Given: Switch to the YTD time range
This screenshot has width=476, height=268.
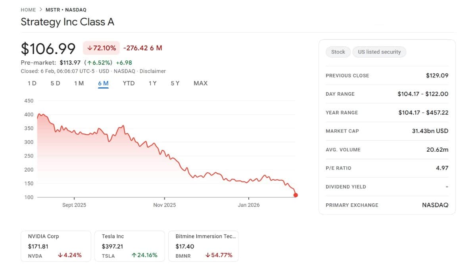Looking at the screenshot, I should click(129, 83).
